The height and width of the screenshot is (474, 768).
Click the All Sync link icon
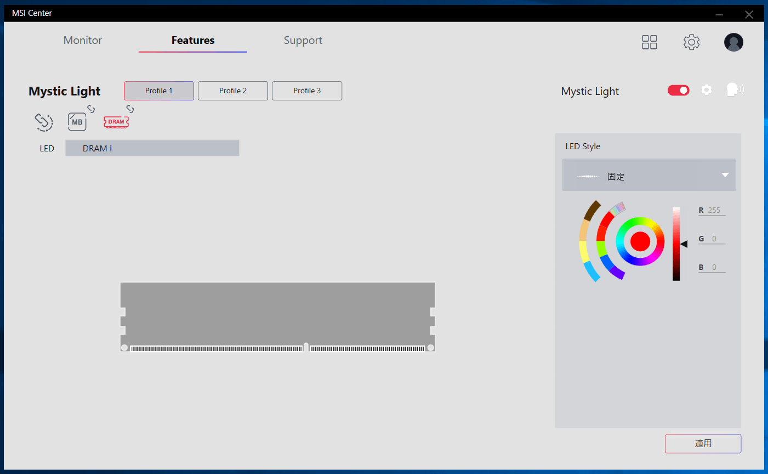pyautogui.click(x=44, y=122)
